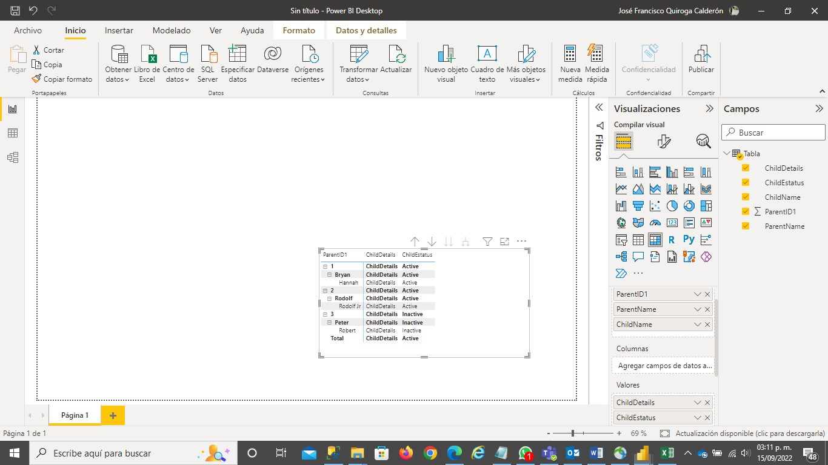Click in the Buscar fields search box

773,133
